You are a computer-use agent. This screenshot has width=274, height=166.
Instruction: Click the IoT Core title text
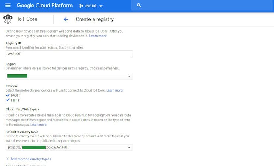point(27,19)
